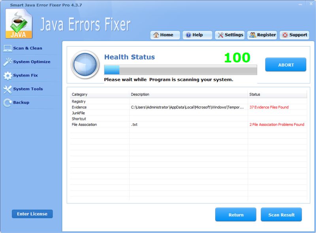Open the Home toolbar button
The width and height of the screenshot is (316, 233).
[165, 35]
